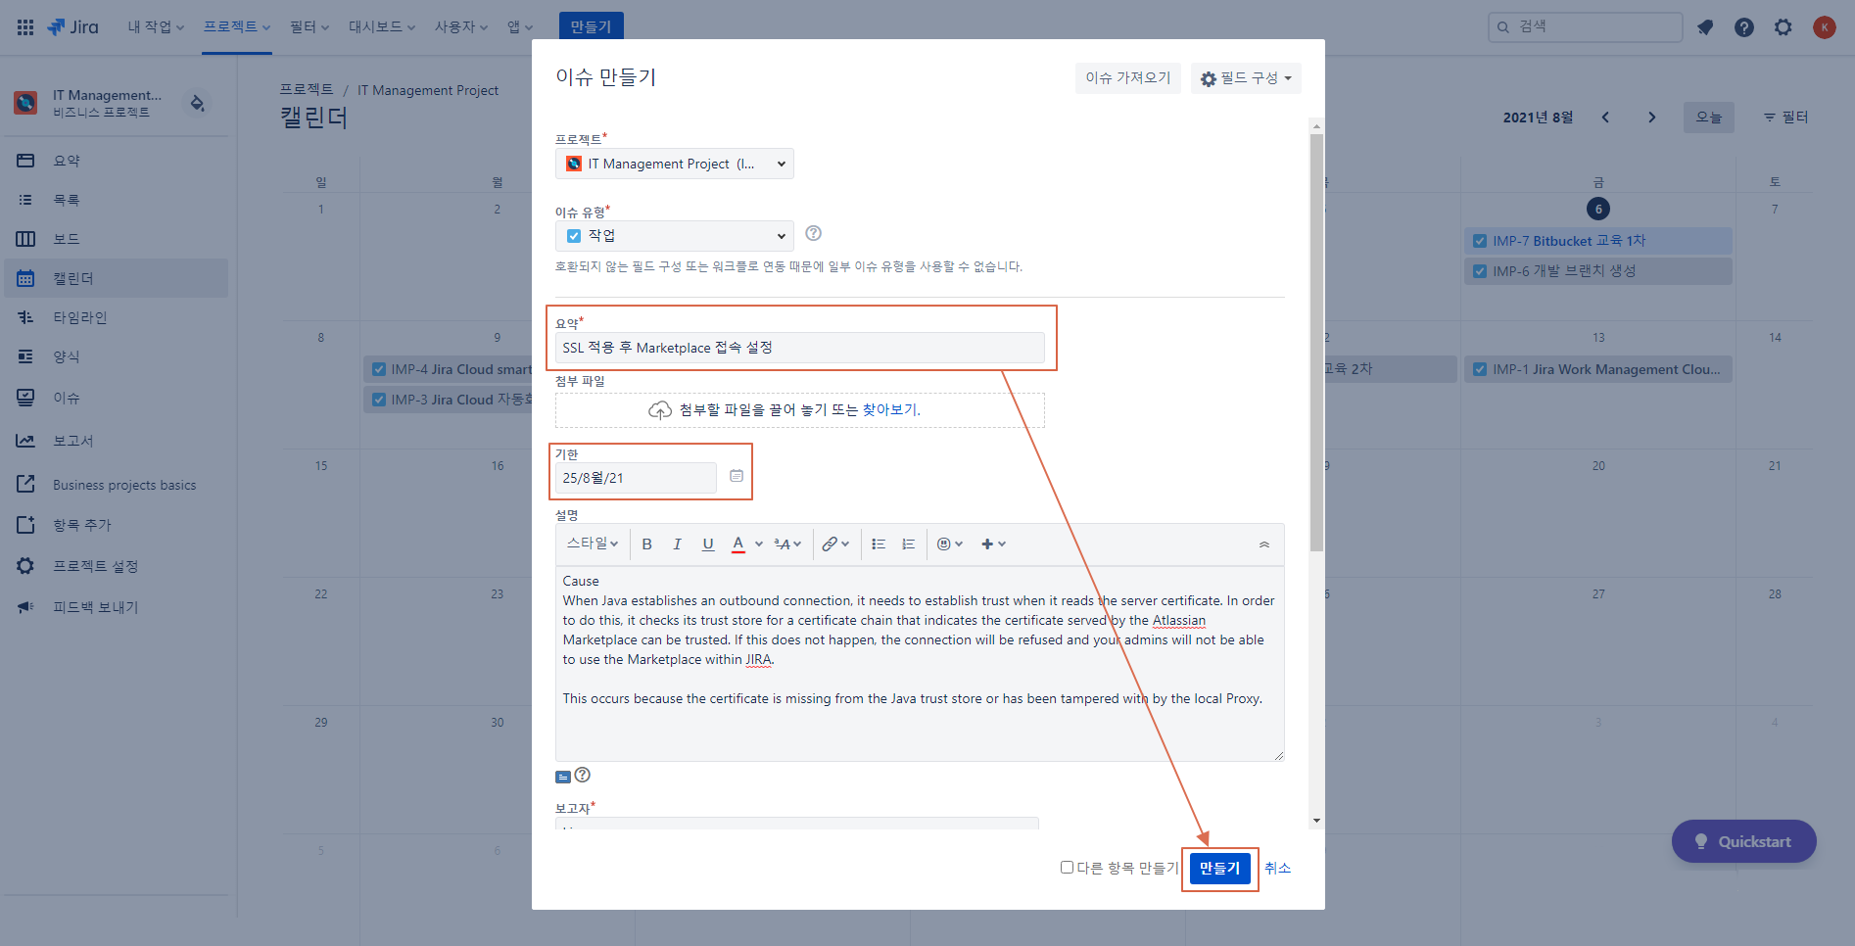Click the Jira logo

(73, 27)
